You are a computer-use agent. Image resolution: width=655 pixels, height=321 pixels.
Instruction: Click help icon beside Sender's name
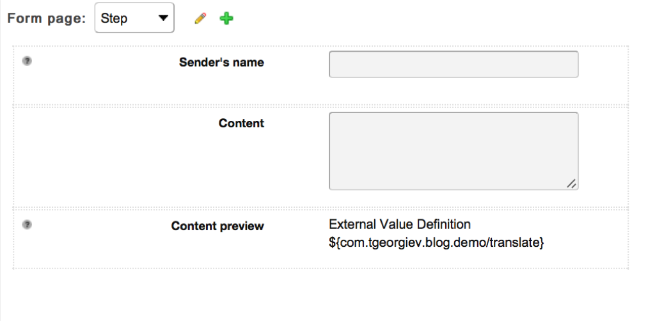point(27,61)
